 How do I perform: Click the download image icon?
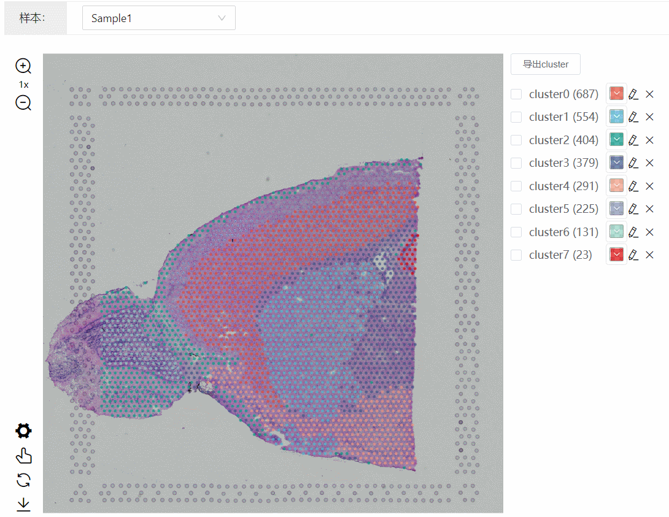pyautogui.click(x=23, y=504)
